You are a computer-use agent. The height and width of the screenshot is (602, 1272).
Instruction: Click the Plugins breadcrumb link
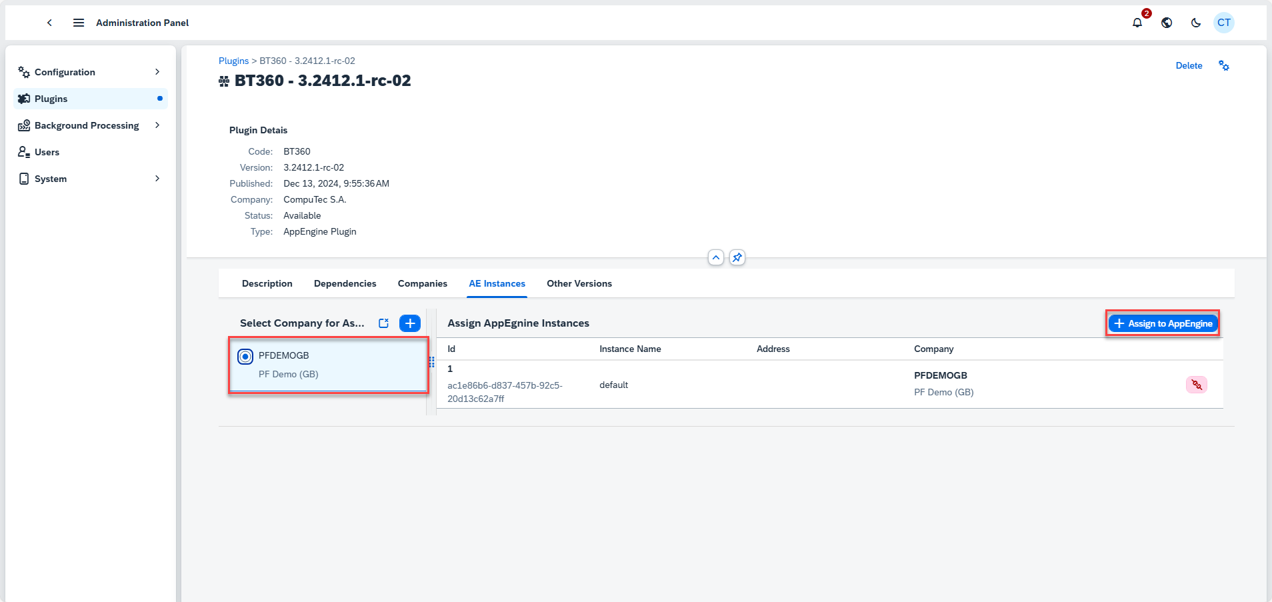click(x=233, y=61)
